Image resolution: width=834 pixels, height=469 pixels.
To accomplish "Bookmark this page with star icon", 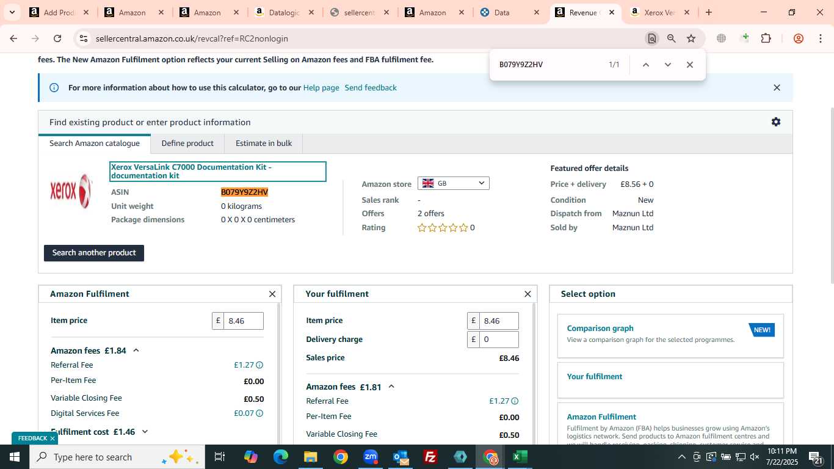I will click(691, 38).
